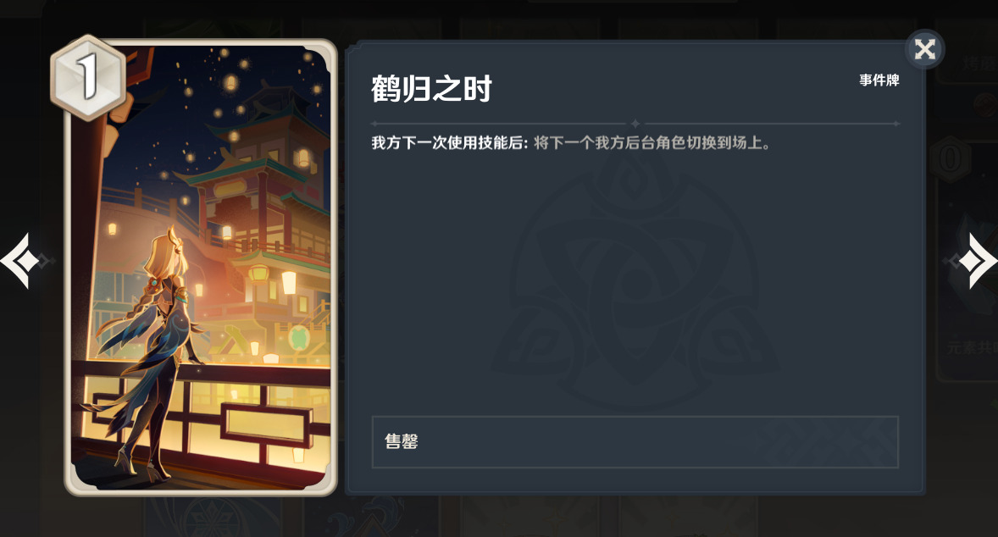Close the card detail popup
The height and width of the screenshot is (537, 998).
[924, 49]
